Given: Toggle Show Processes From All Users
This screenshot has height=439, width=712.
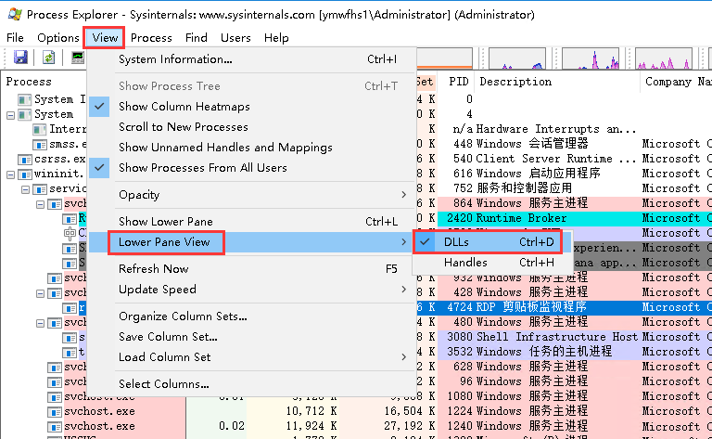Looking at the screenshot, I should pyautogui.click(x=252, y=168).
